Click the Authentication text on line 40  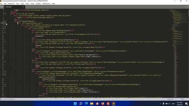coord(49,79)
